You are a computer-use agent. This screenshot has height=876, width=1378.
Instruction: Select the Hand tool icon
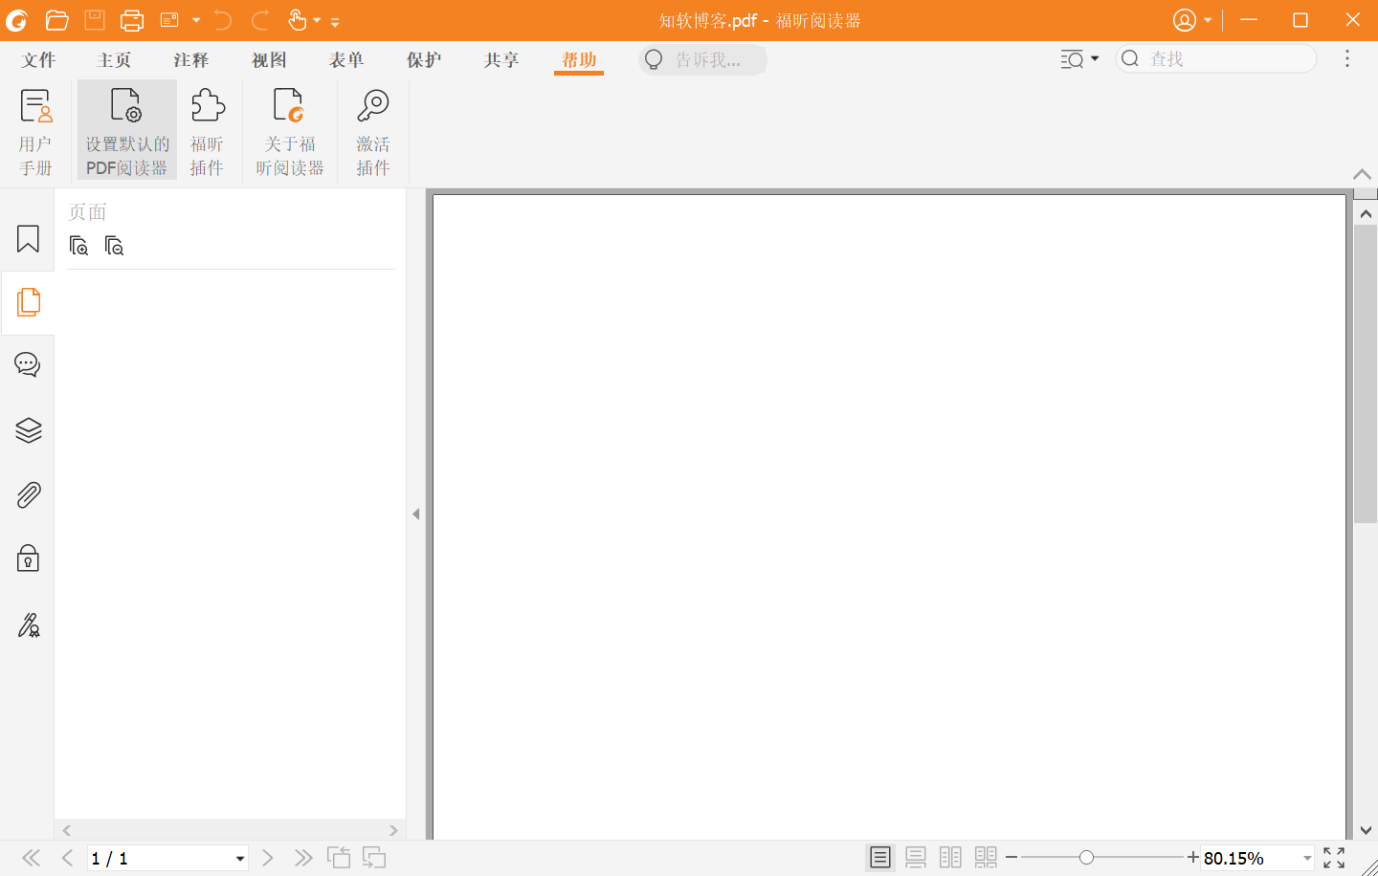coord(298,20)
